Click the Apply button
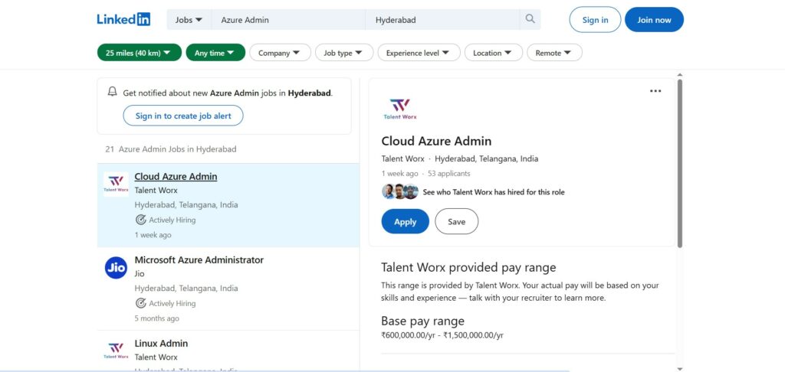Image resolution: width=785 pixels, height=372 pixels. 405,222
